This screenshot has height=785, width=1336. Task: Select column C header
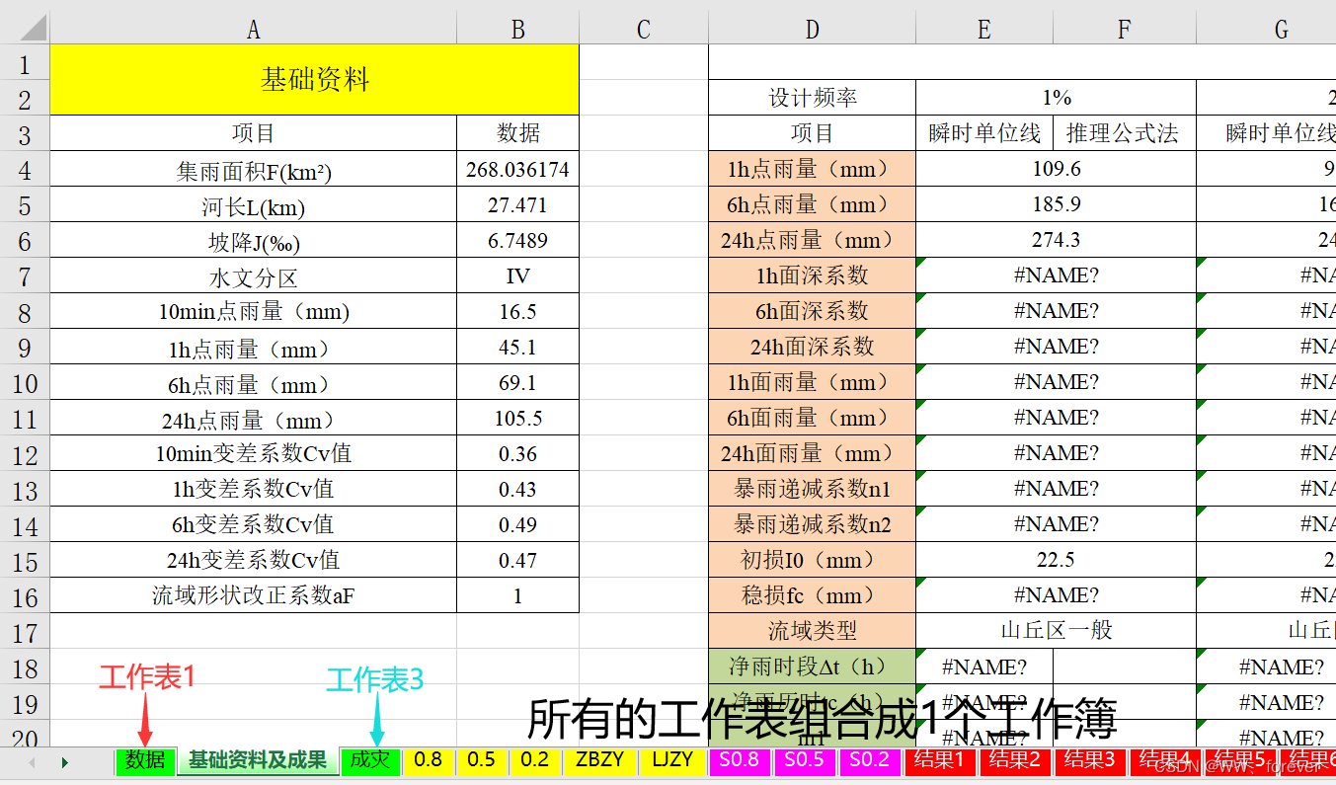(x=644, y=29)
